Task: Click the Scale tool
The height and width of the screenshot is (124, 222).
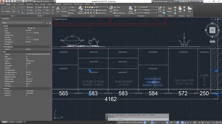Action: [38, 13]
